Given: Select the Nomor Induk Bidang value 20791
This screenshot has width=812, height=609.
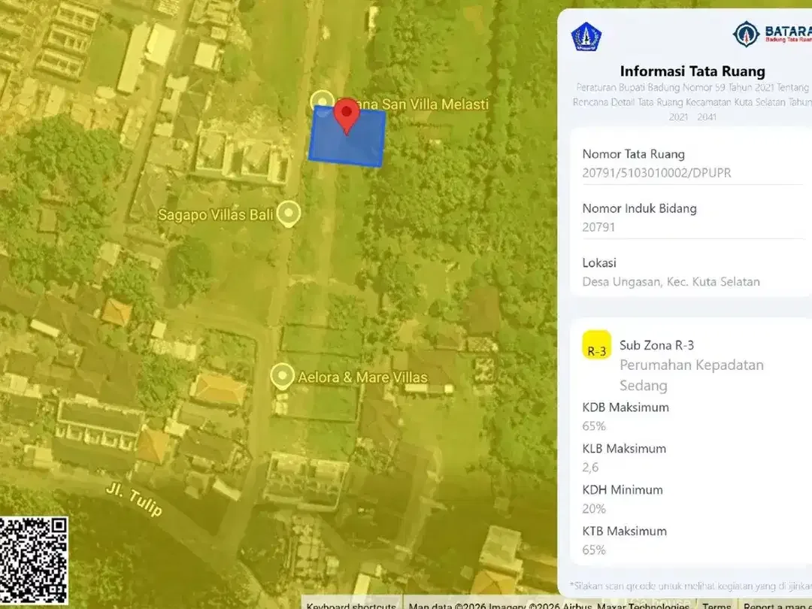Looking at the screenshot, I should pyautogui.click(x=598, y=227).
